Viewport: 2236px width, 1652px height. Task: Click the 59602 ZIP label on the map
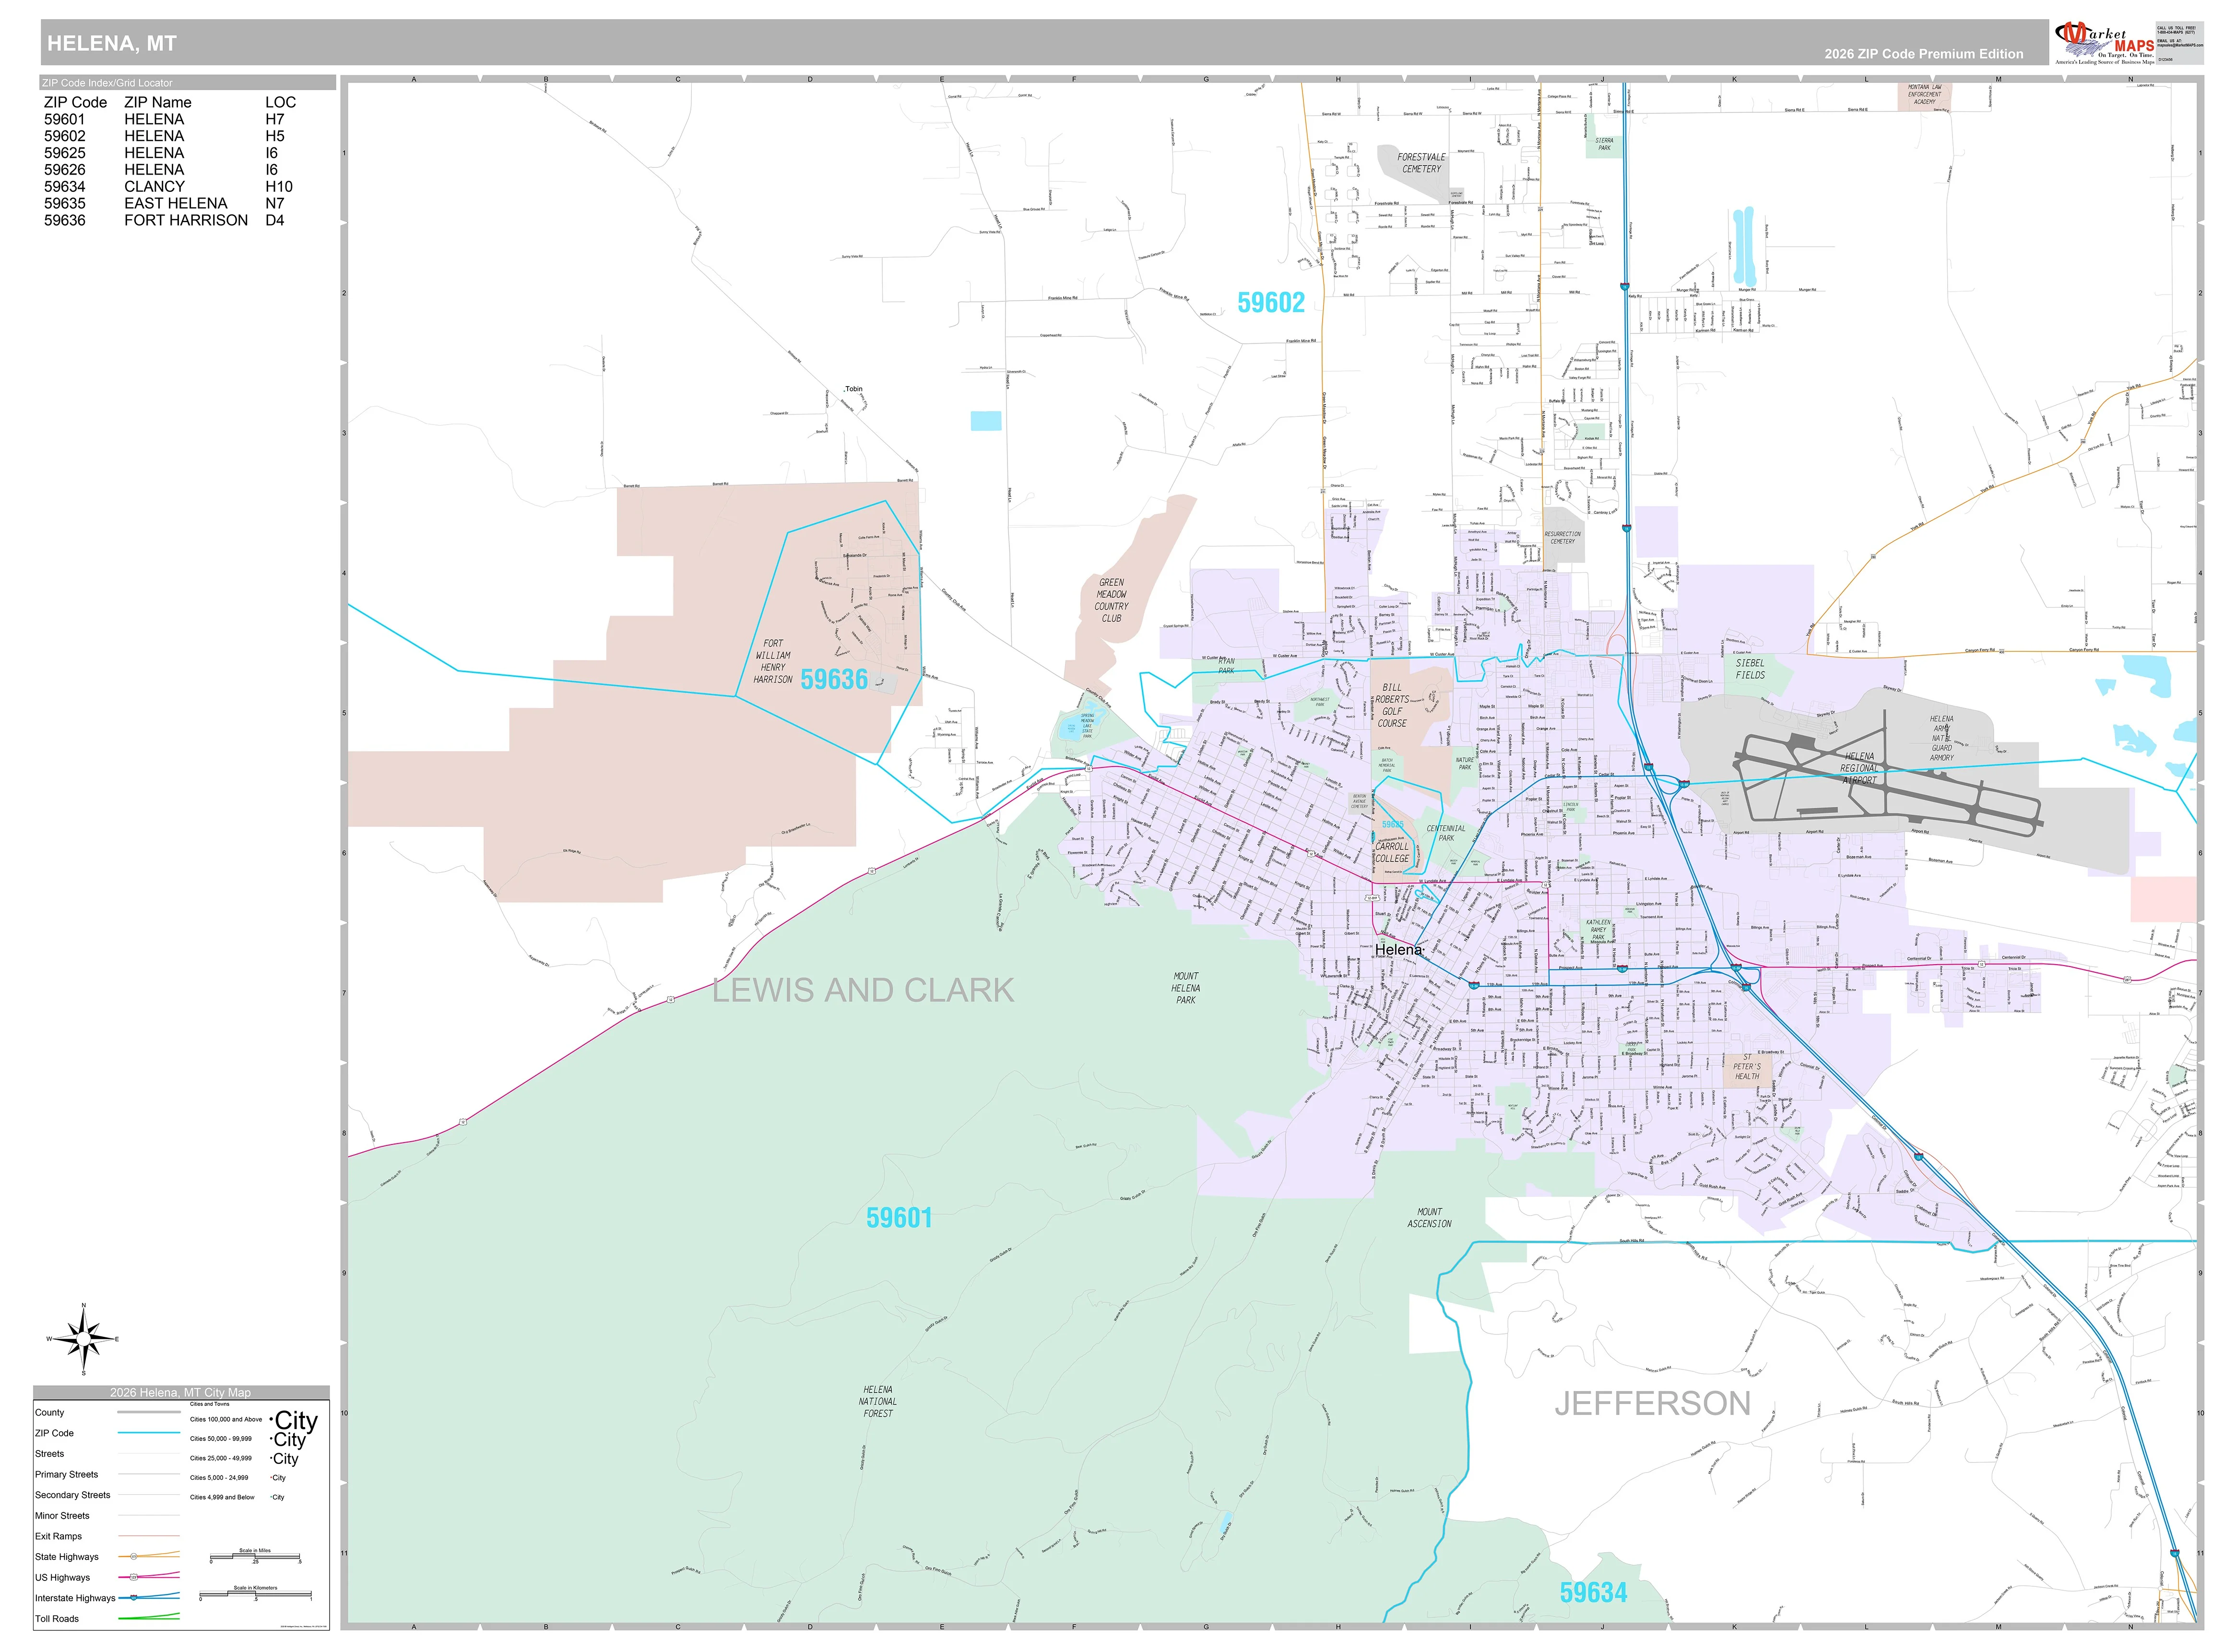1271,302
